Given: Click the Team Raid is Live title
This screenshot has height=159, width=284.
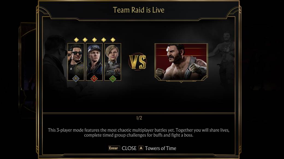Looking at the screenshot, I should point(138,10).
